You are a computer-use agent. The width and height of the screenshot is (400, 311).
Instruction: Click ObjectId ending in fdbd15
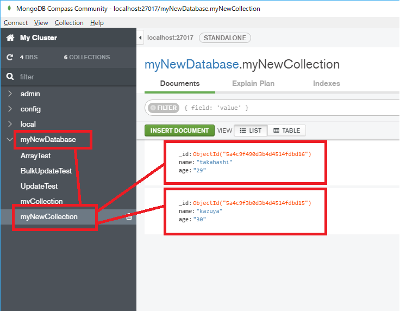252,203
